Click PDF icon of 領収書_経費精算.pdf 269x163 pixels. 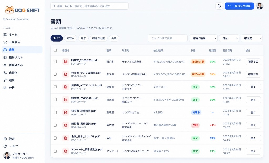coord(65,112)
